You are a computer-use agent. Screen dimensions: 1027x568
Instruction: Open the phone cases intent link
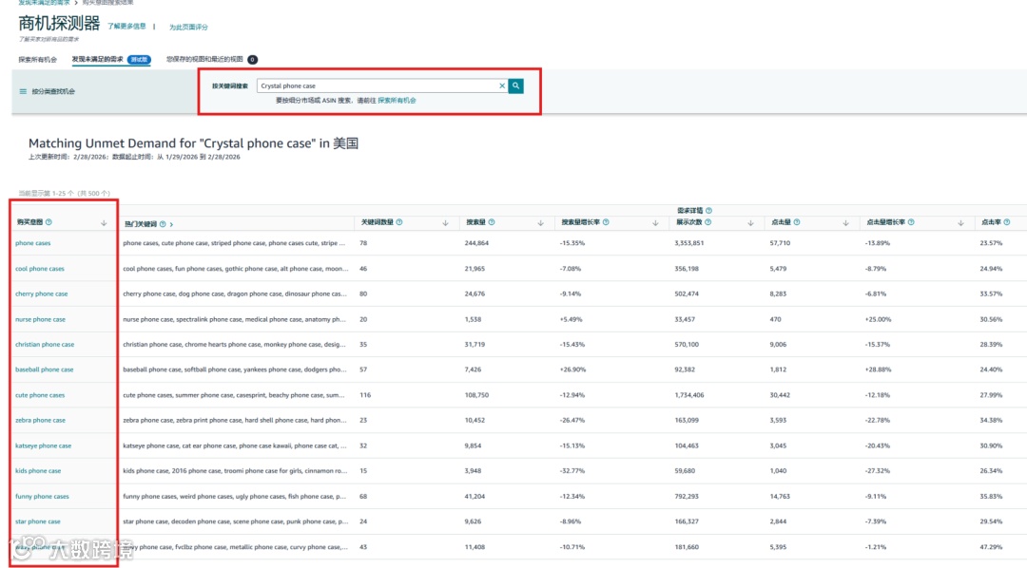click(x=32, y=243)
